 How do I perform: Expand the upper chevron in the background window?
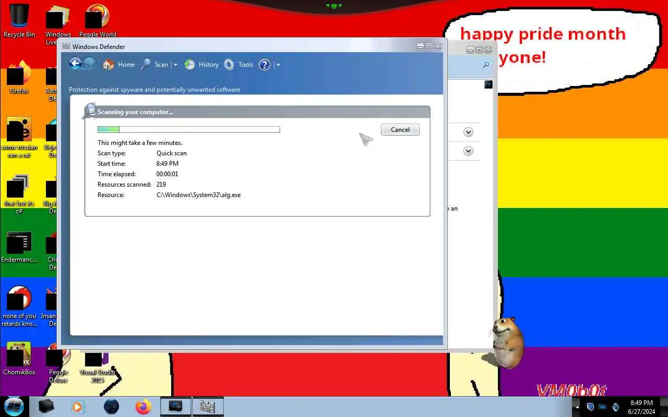point(468,132)
